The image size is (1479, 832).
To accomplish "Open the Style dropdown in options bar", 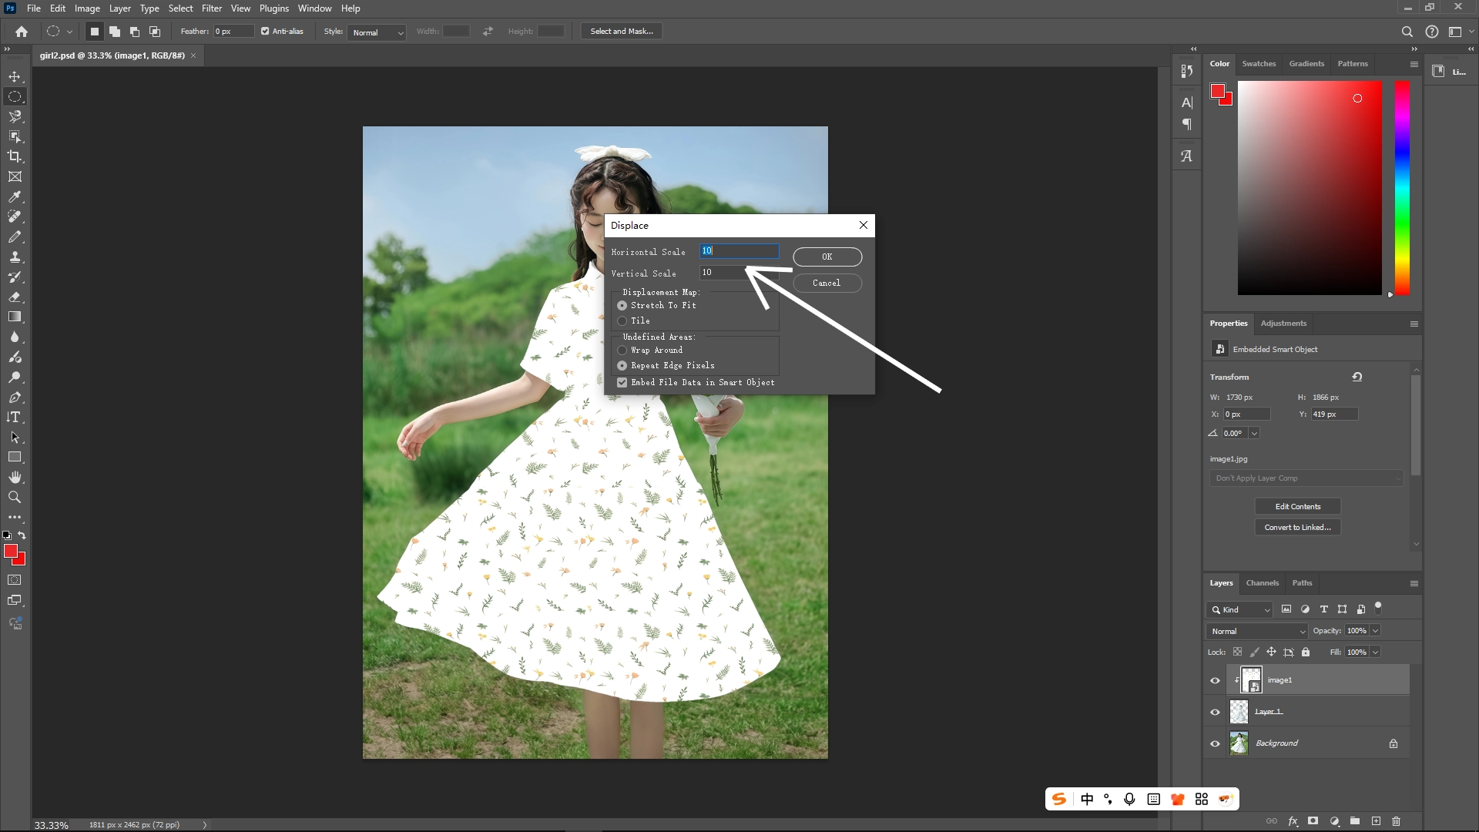I will tap(376, 32).
